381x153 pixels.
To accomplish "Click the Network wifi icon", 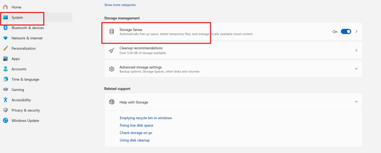I will (5, 38).
